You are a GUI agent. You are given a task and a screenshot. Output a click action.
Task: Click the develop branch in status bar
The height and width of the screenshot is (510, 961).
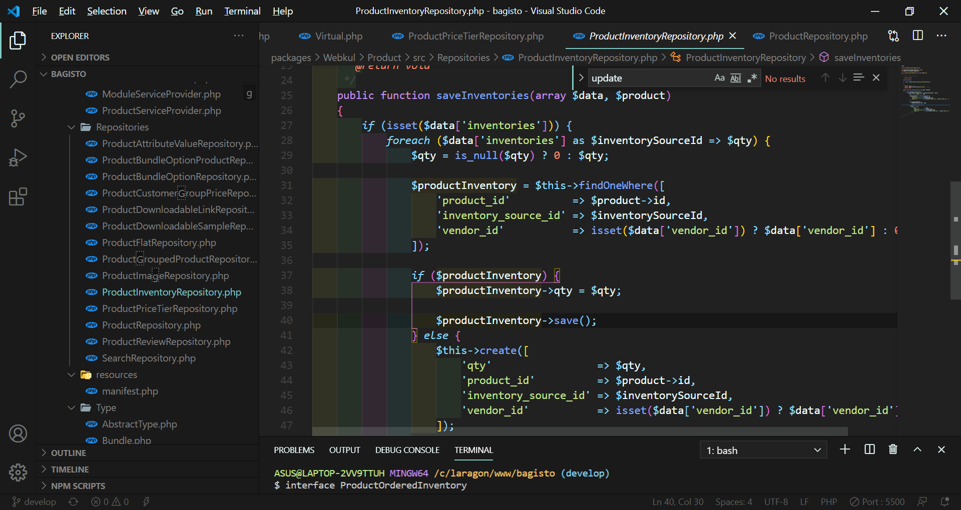pos(34,502)
